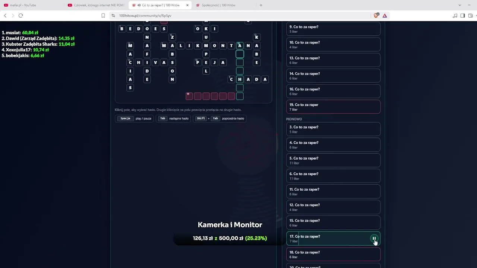Go back to previous page
This screenshot has width=477, height=268.
[5, 16]
